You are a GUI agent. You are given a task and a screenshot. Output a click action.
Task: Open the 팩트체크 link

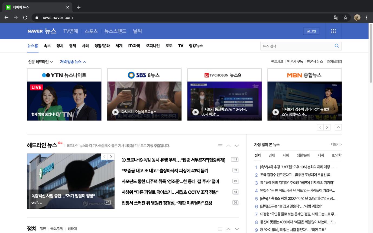pos(277,62)
